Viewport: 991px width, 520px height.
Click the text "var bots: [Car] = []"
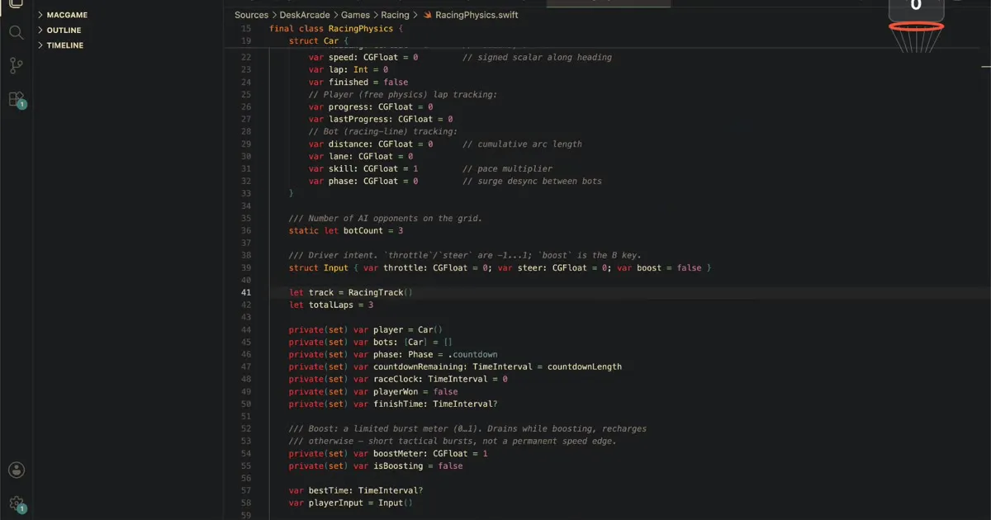coord(403,342)
